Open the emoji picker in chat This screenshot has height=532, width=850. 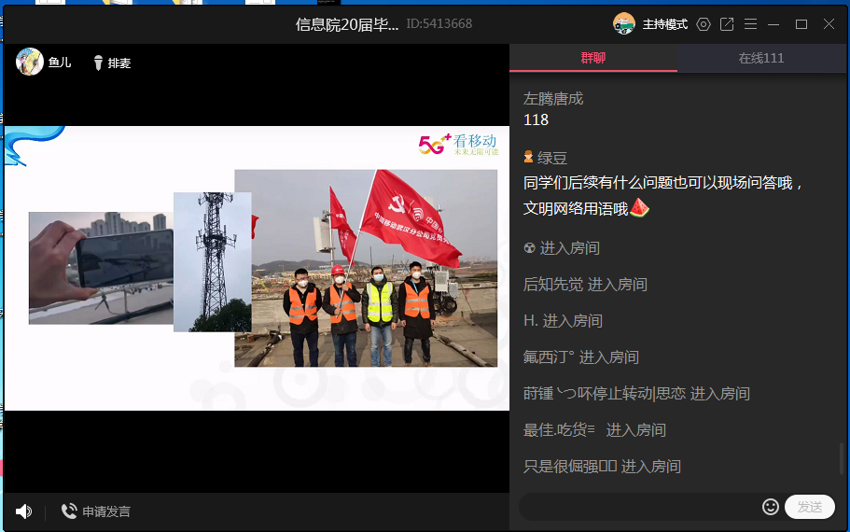pos(771,507)
